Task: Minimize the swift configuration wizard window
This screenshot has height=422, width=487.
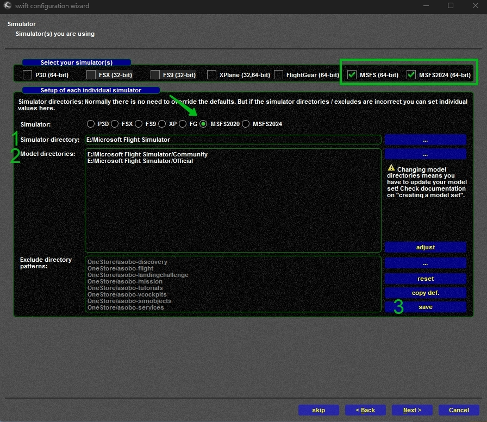Action: [426, 5]
